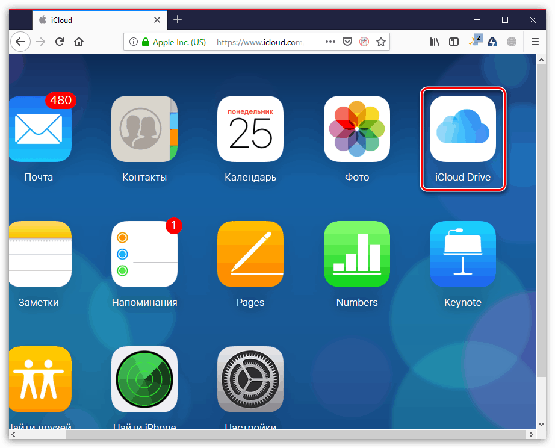Open the Настройки gear icon

(250, 379)
